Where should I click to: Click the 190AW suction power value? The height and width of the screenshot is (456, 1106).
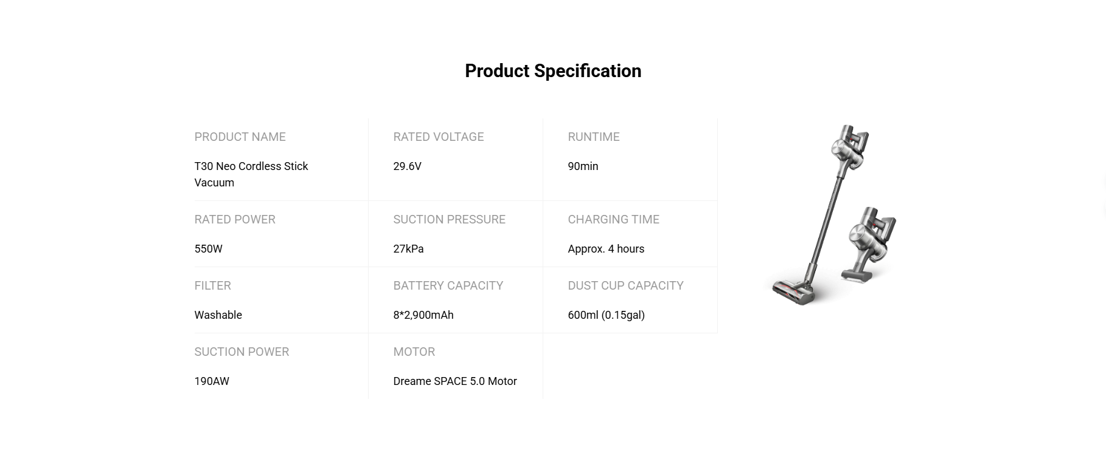pyautogui.click(x=212, y=381)
